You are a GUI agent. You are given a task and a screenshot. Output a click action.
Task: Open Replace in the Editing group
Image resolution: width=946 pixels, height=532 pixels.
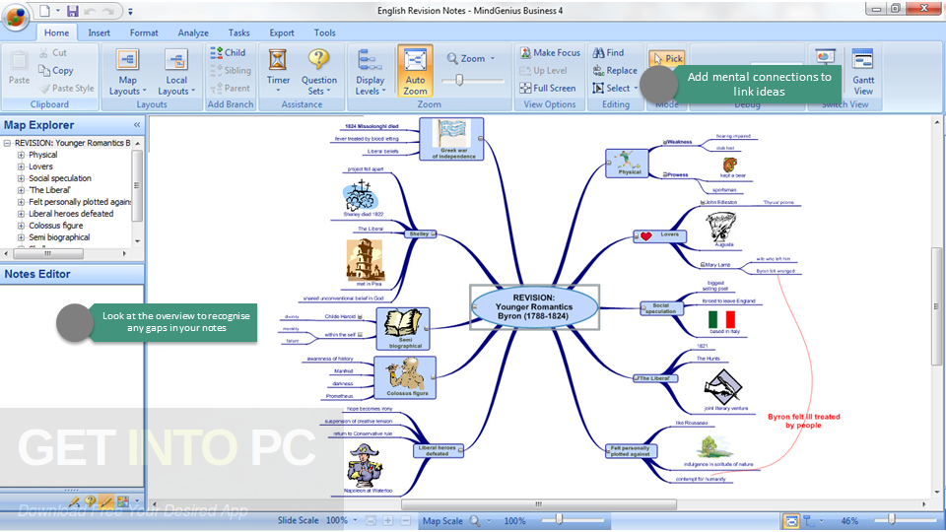(x=615, y=71)
